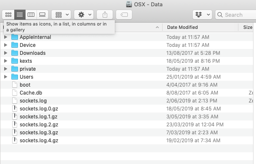Select the boot file icon
This screenshot has width=256, height=164.
click(x=15, y=85)
